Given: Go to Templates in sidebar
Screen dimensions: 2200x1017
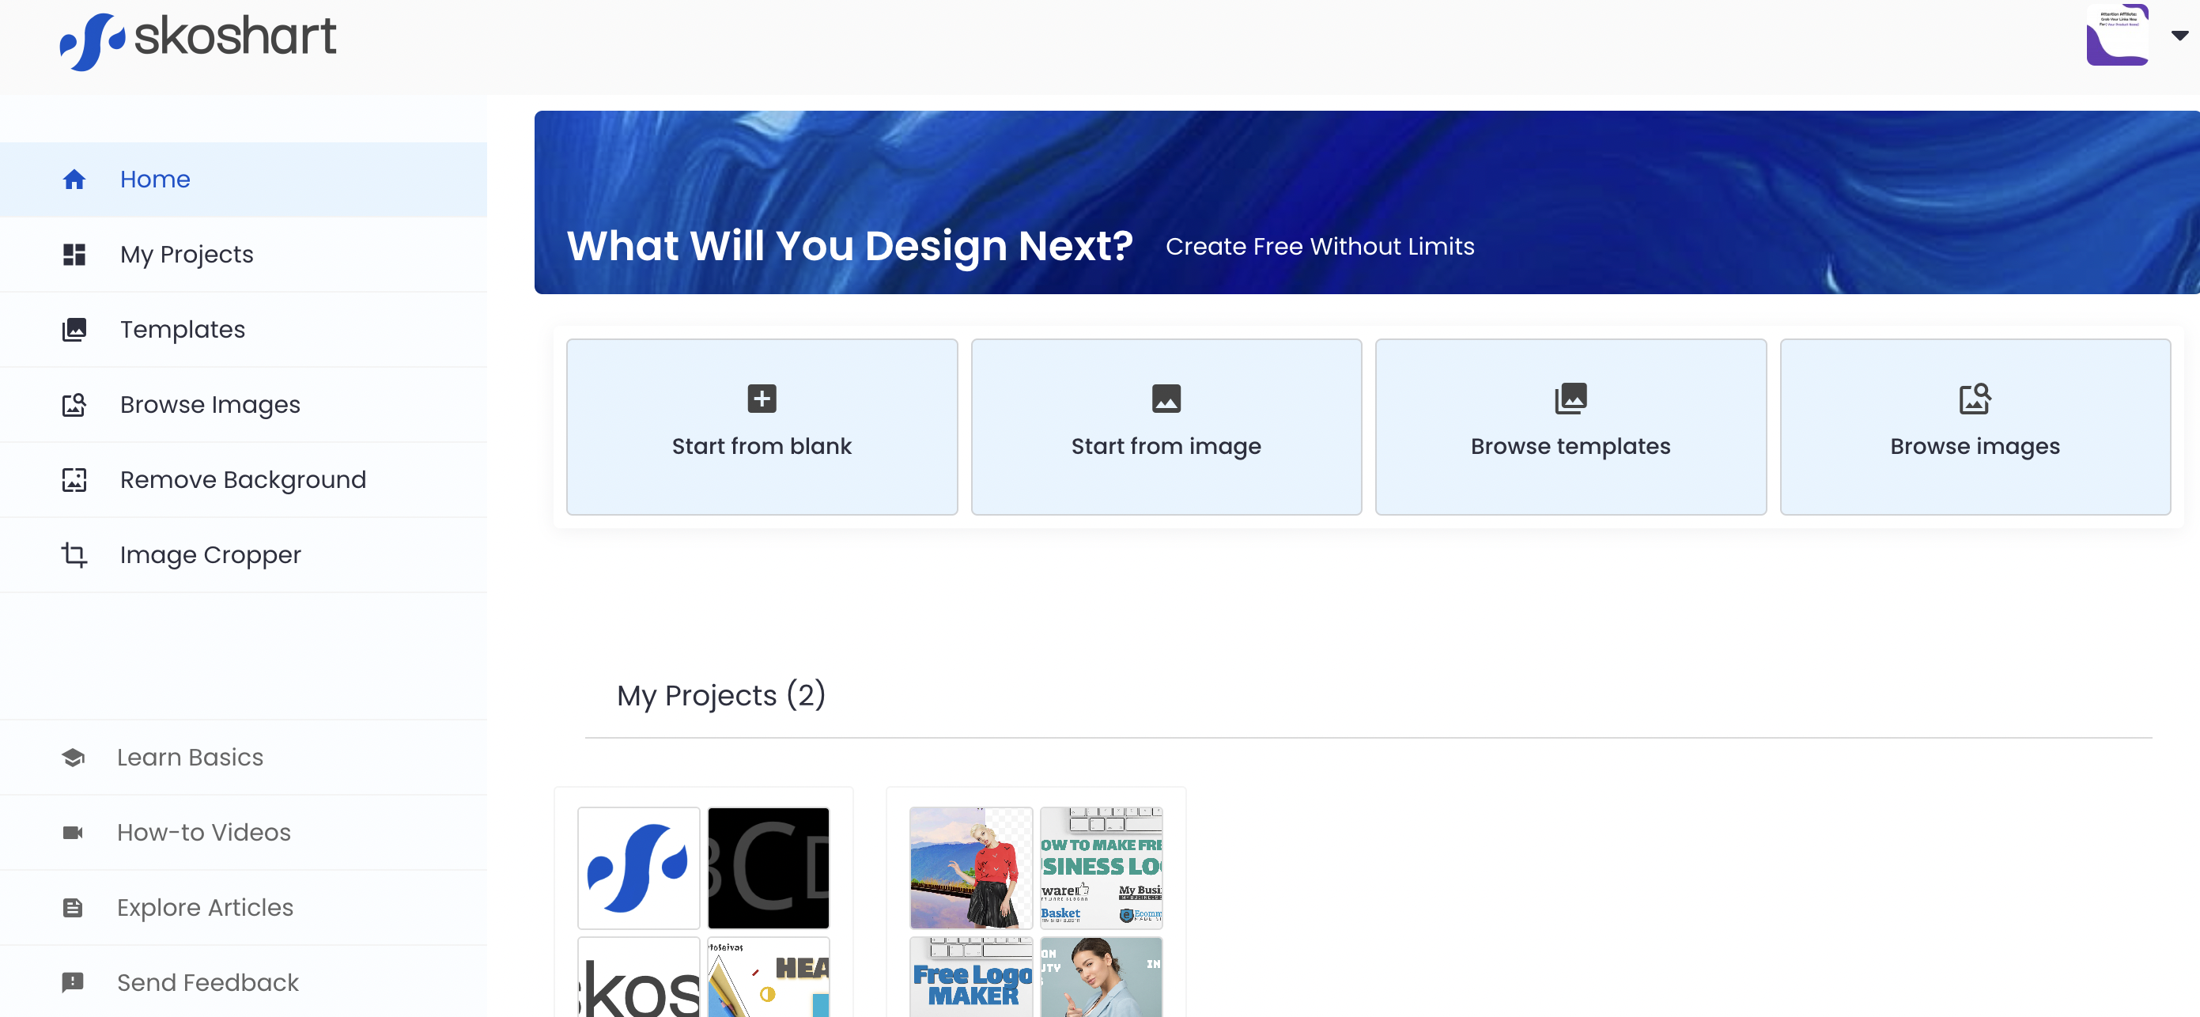Looking at the screenshot, I should (244, 330).
